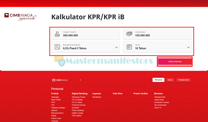Viewport: 208px width, 122px height.
Task: Open the OCTO Mobile link
Action: [77, 100]
